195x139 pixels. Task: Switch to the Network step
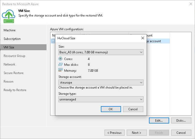pos(10,64)
